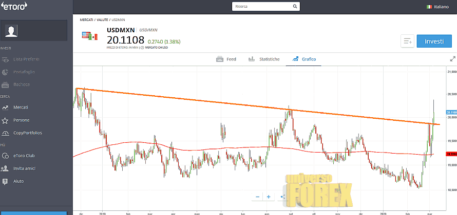Open the Italiano language selector
The width and height of the screenshot is (457, 215).
437,7
